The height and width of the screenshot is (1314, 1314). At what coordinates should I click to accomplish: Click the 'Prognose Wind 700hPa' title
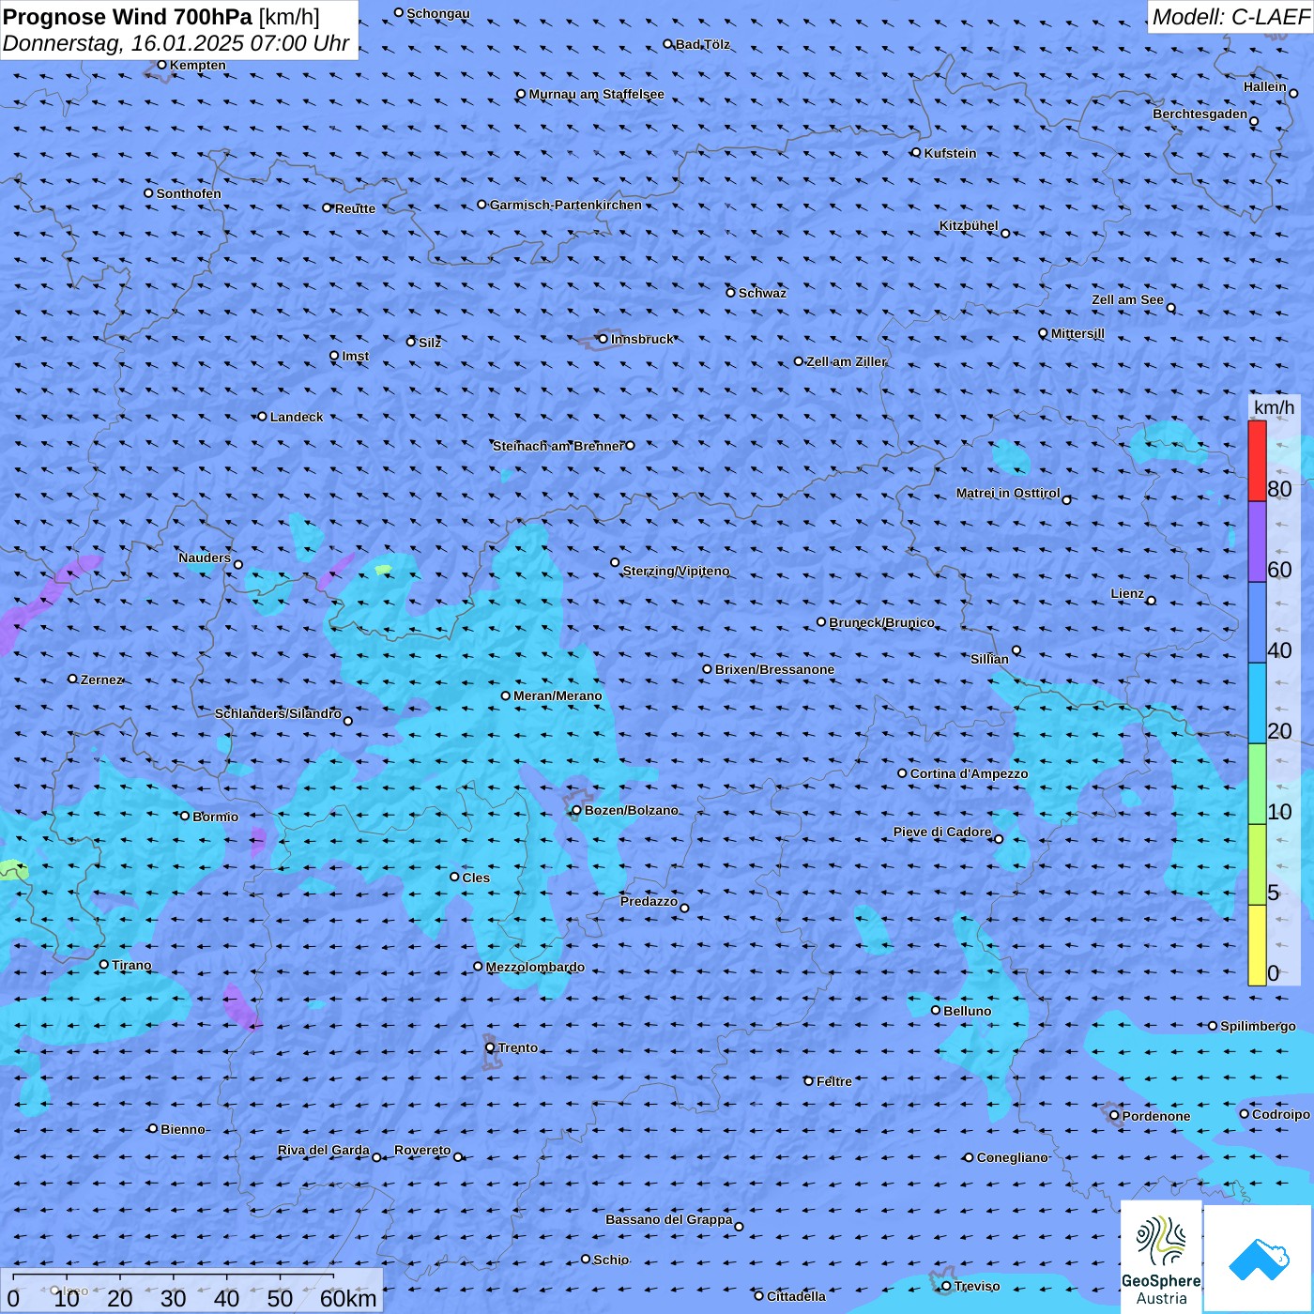[128, 16]
